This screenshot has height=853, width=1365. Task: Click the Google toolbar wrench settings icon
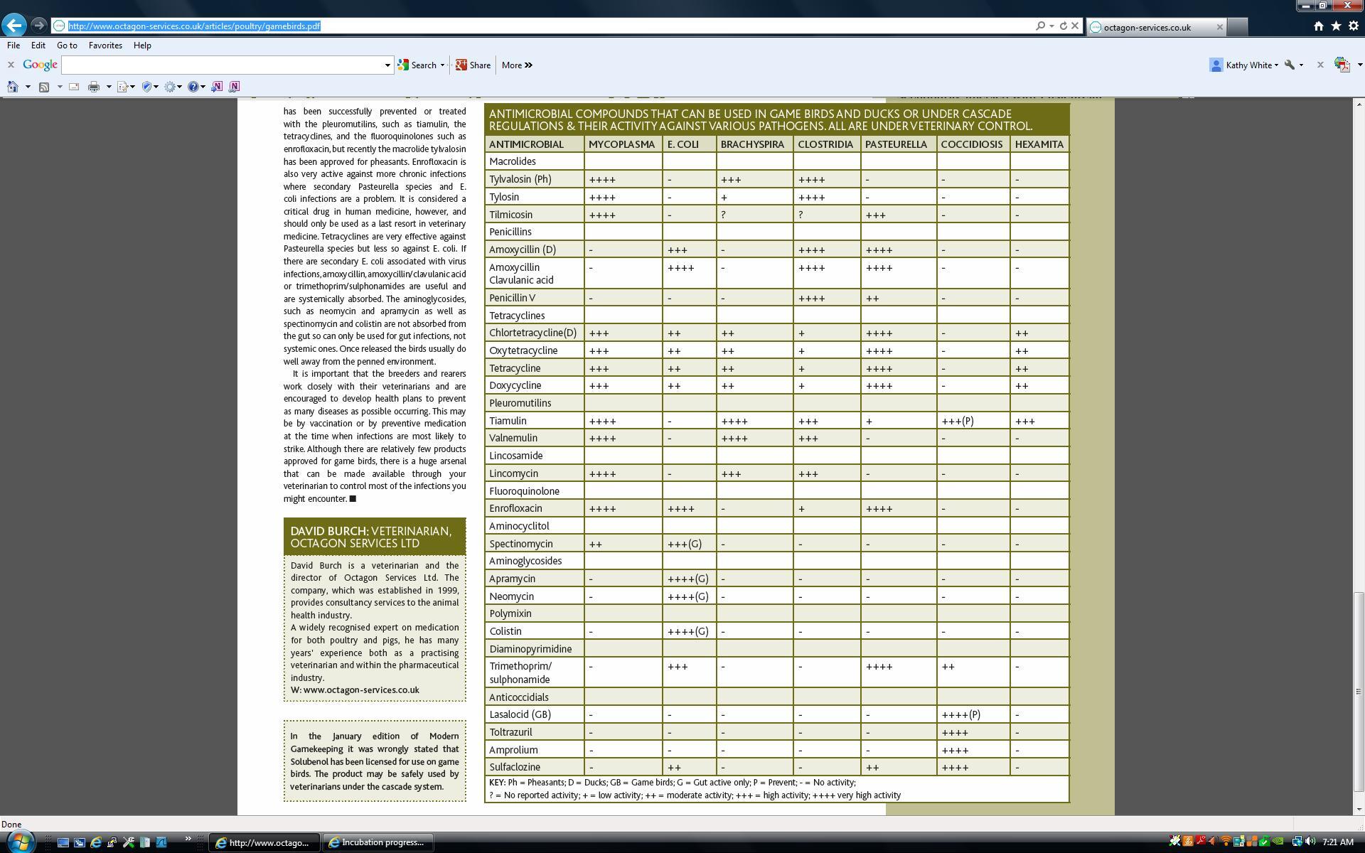tap(1290, 65)
